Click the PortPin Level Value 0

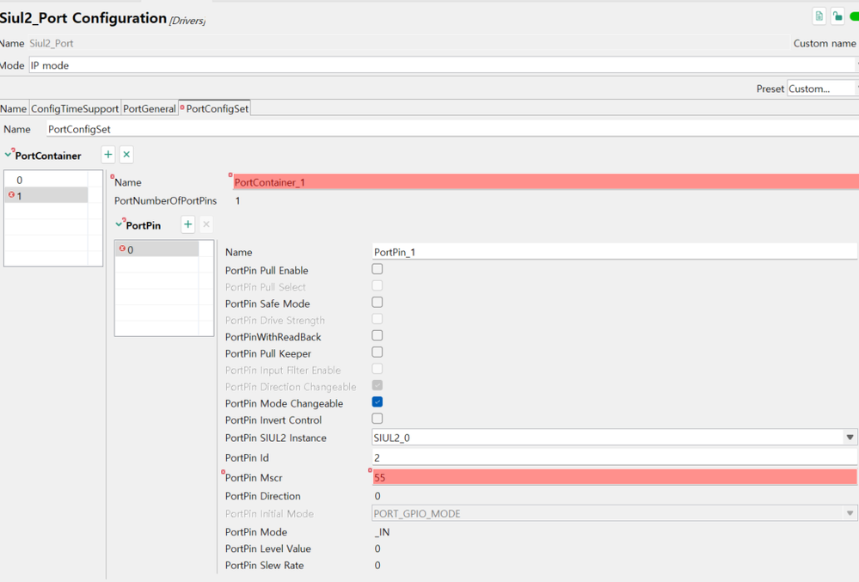click(377, 548)
